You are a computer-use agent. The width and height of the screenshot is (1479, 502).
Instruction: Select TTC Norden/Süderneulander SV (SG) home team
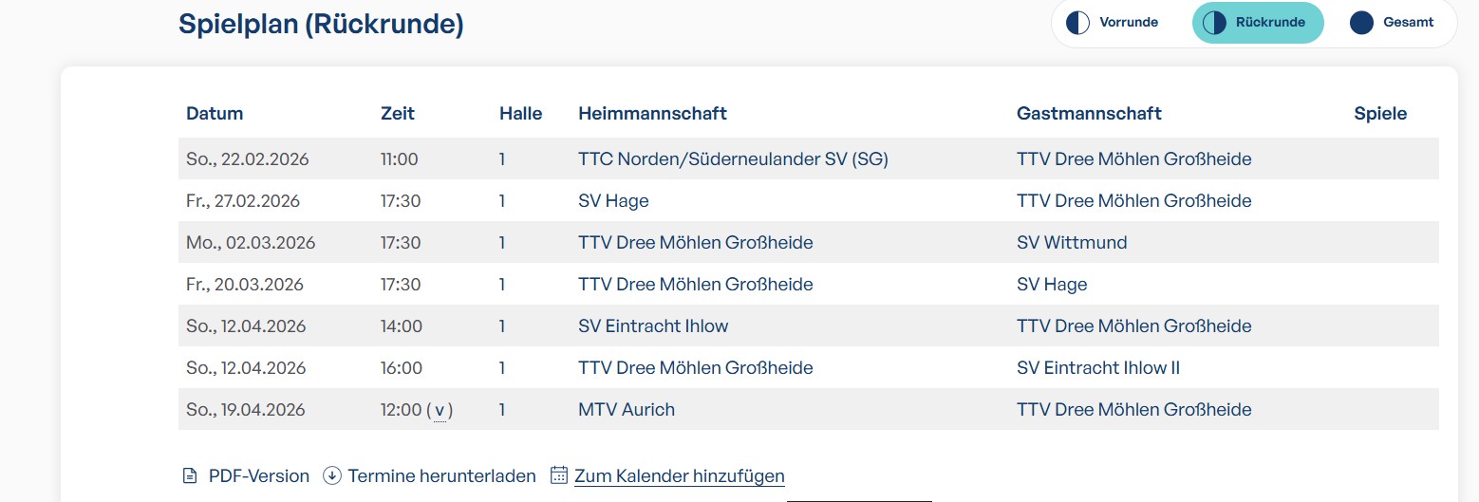click(x=733, y=159)
